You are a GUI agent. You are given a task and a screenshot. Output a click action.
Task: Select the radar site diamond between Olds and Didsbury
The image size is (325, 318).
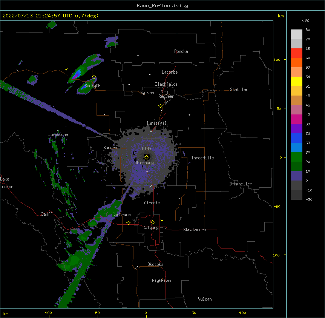click(x=147, y=157)
